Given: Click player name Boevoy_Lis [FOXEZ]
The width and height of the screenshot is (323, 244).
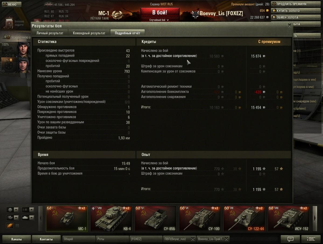Looking at the screenshot, I should click(x=221, y=13).
